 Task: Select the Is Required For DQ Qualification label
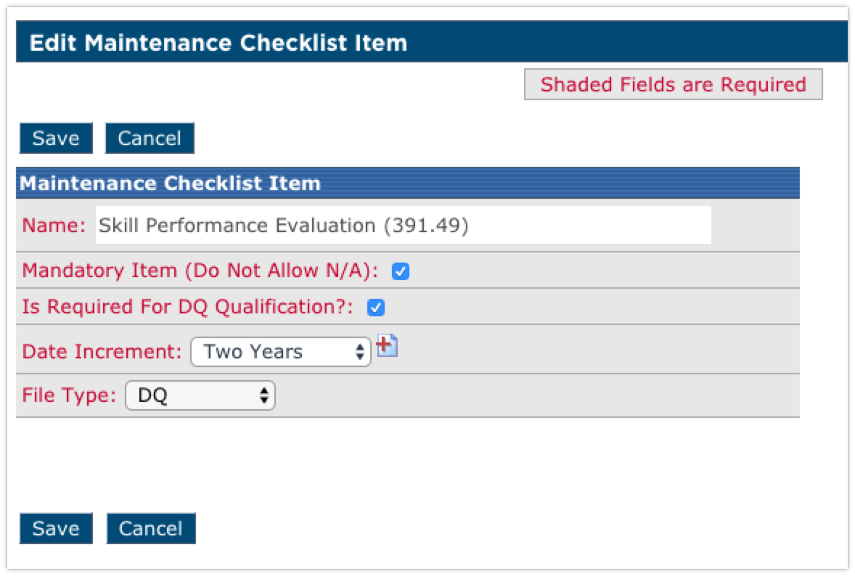click(x=187, y=307)
